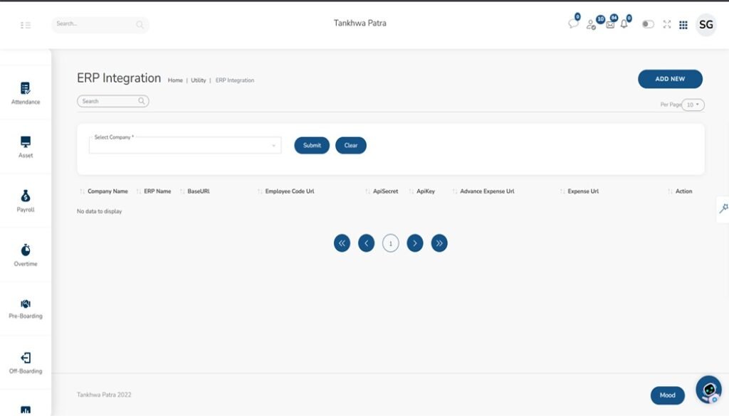Open the mail envelope icon

[x=610, y=24]
